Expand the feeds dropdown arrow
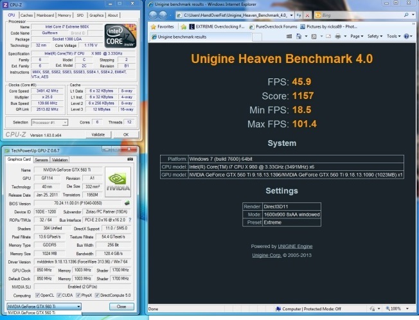Viewport: 419px width, 320px height. tap(321, 37)
